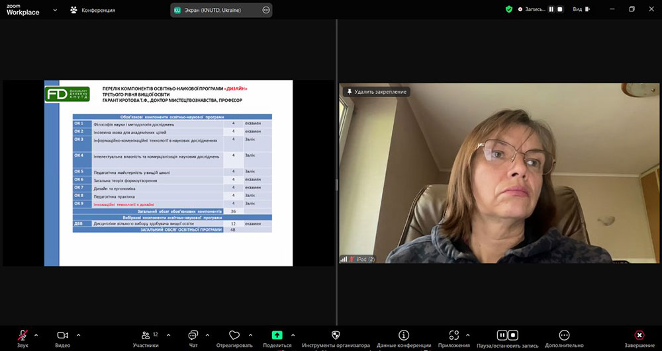Open the Участники participants panel

(146, 335)
